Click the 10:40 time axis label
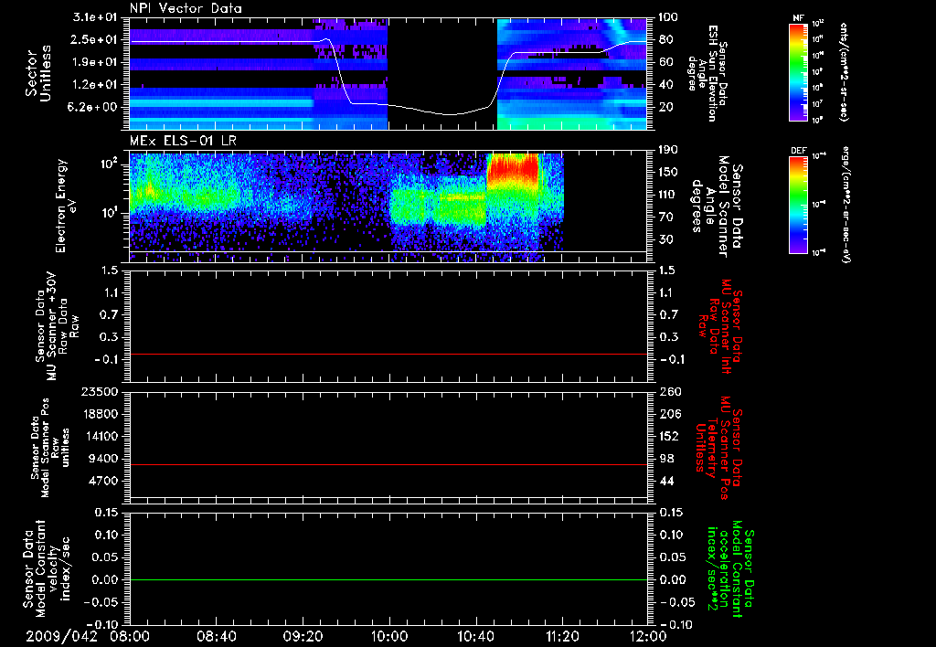 [x=475, y=636]
